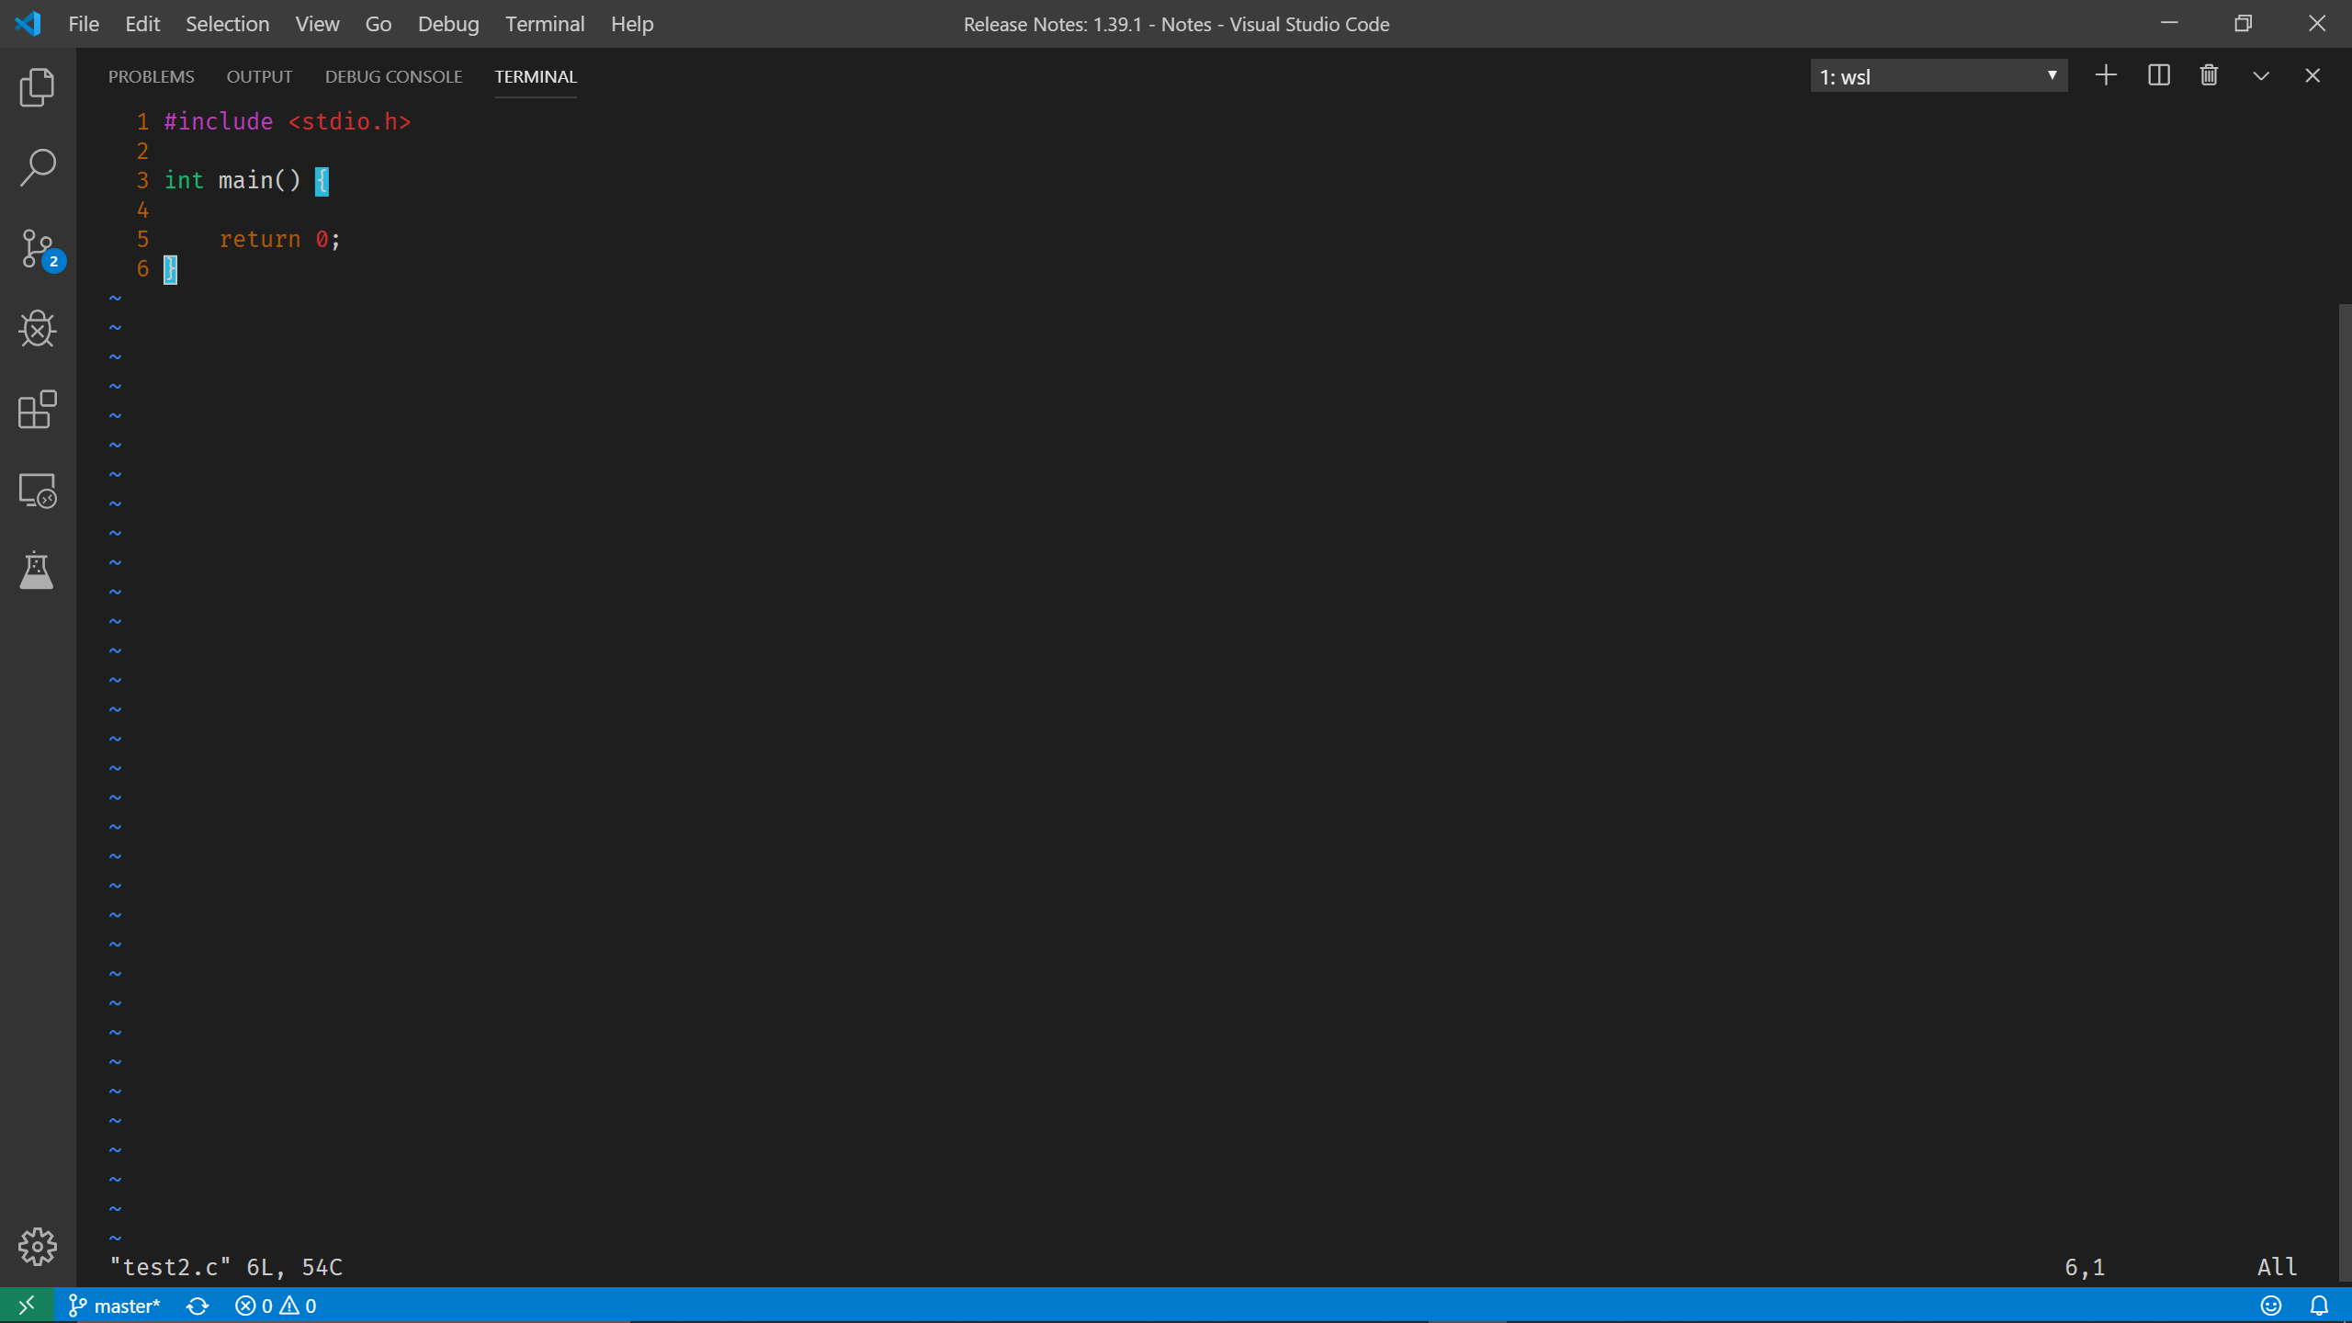Click the errors and warnings counter
This screenshot has height=1323, width=2352.
point(276,1306)
